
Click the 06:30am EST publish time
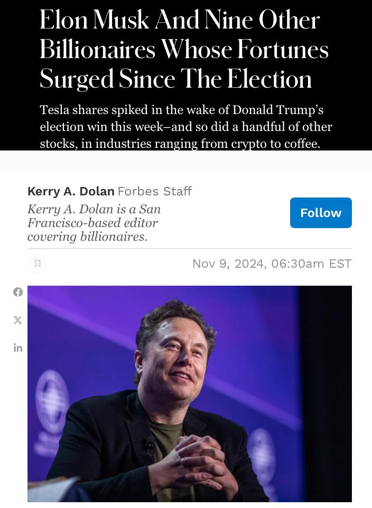tap(311, 264)
